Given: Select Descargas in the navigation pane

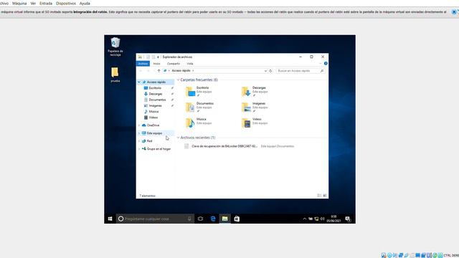Looking at the screenshot, I should pyautogui.click(x=156, y=94).
